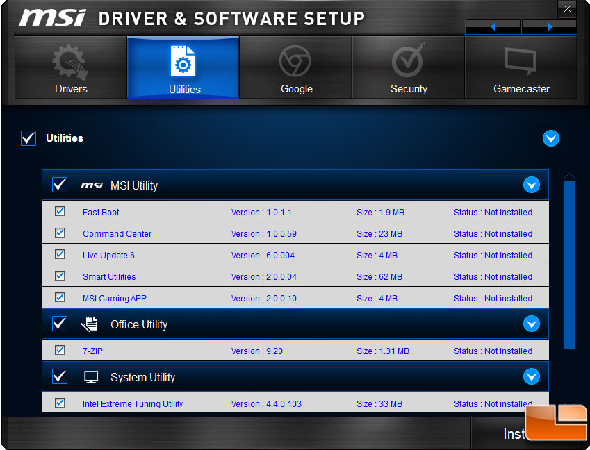Click Smart Utilities' Version : 2.0.0.04
Screen dimensions: 590x450
click(264, 276)
